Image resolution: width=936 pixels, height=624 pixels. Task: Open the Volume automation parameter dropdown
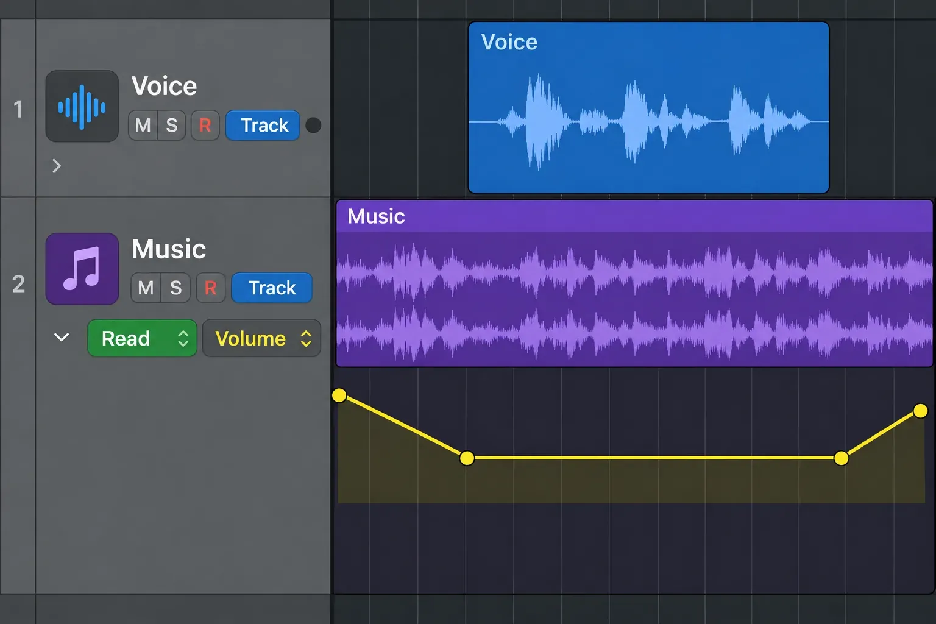pyautogui.click(x=261, y=338)
